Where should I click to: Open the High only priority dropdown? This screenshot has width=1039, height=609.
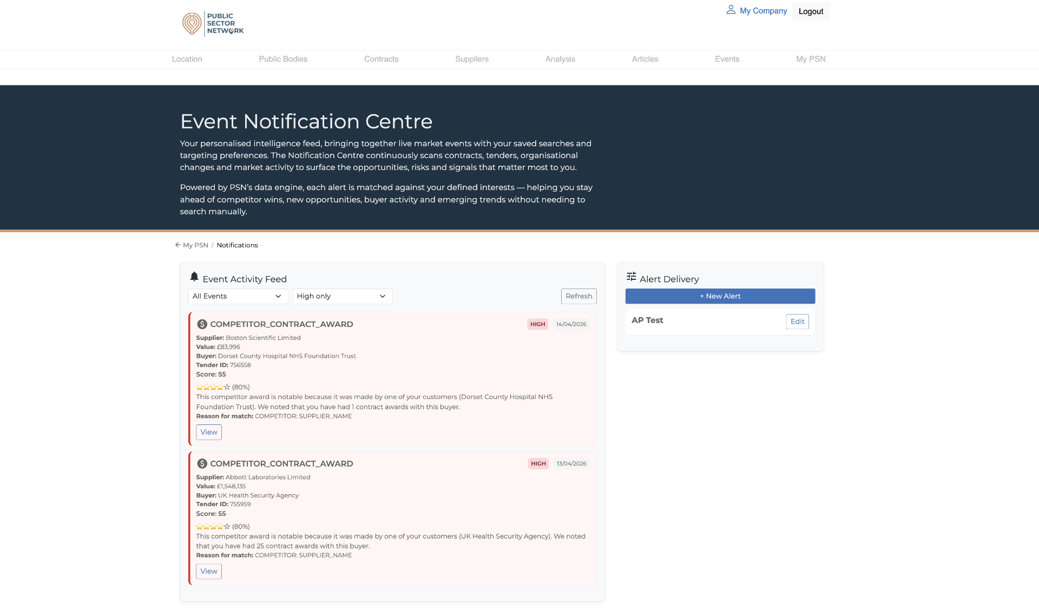(x=343, y=296)
